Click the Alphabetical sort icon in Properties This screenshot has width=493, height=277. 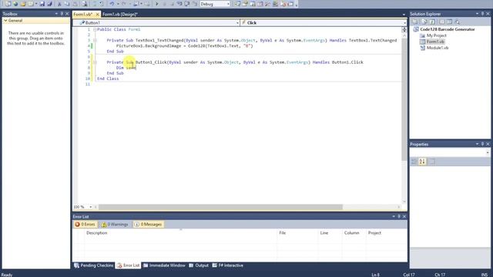click(x=422, y=162)
